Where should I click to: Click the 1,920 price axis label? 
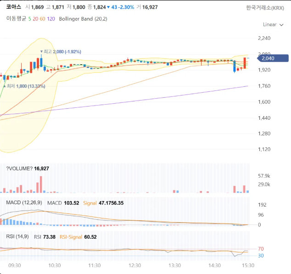point(264,70)
